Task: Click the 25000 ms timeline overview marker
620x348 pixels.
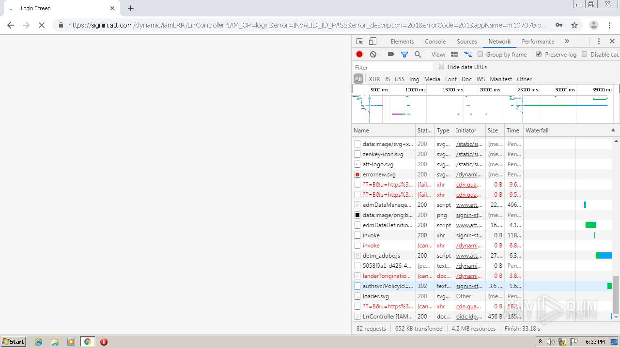Action: [x=527, y=90]
